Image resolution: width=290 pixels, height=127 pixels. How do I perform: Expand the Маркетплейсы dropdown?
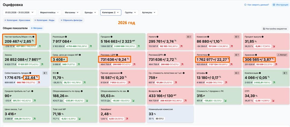[50, 13]
